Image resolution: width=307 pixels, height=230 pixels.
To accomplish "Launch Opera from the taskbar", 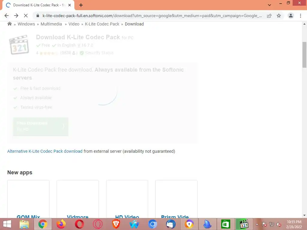I will pos(79,224).
